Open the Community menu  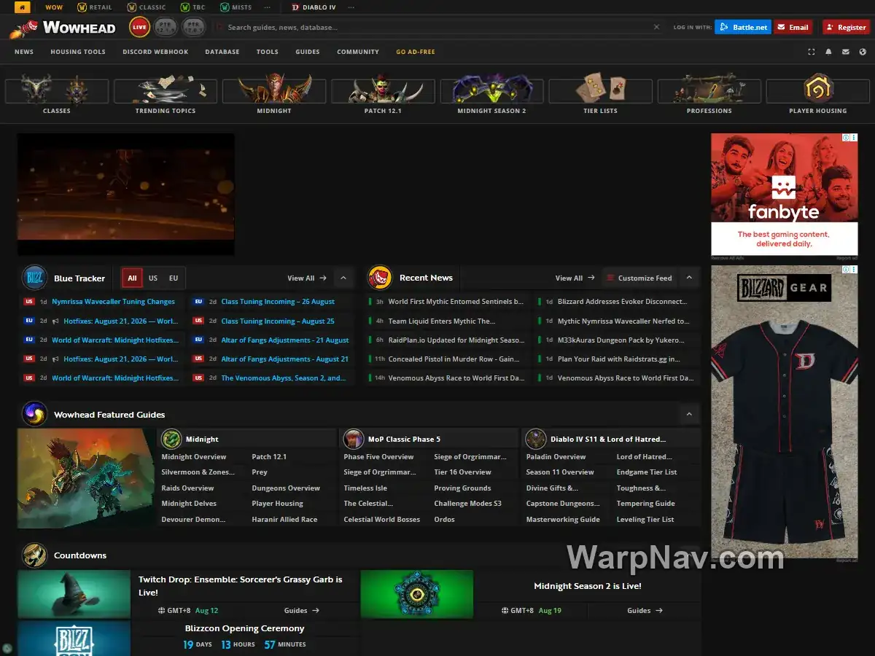pos(358,52)
